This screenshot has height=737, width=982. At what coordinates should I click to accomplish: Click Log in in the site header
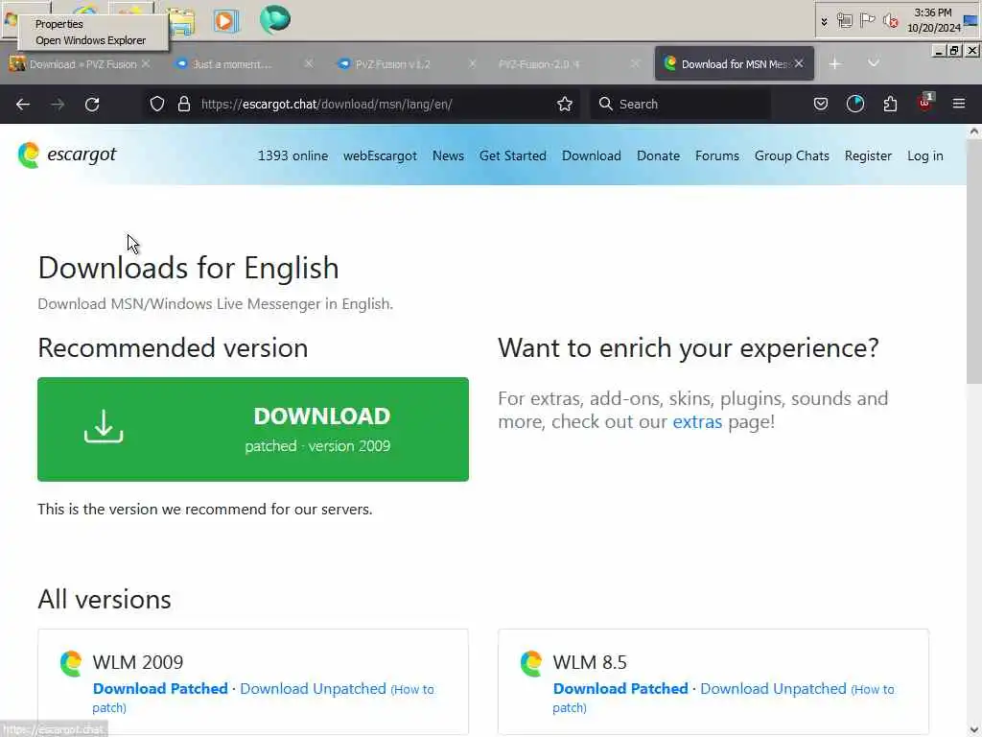point(925,155)
